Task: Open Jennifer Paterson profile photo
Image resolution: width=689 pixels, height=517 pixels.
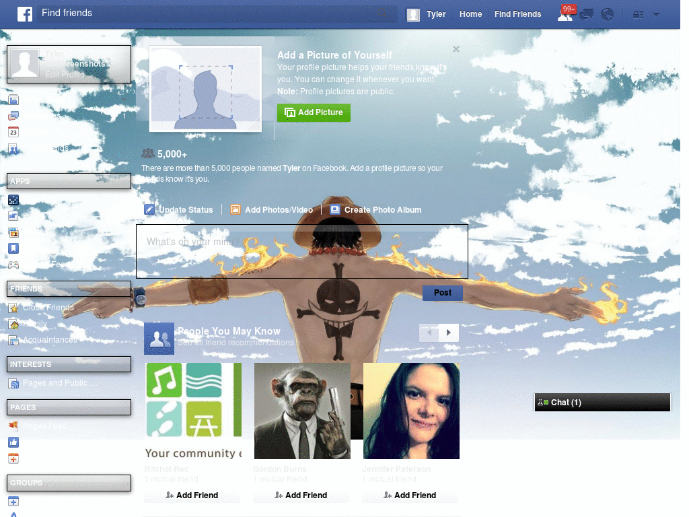Action: [411, 411]
